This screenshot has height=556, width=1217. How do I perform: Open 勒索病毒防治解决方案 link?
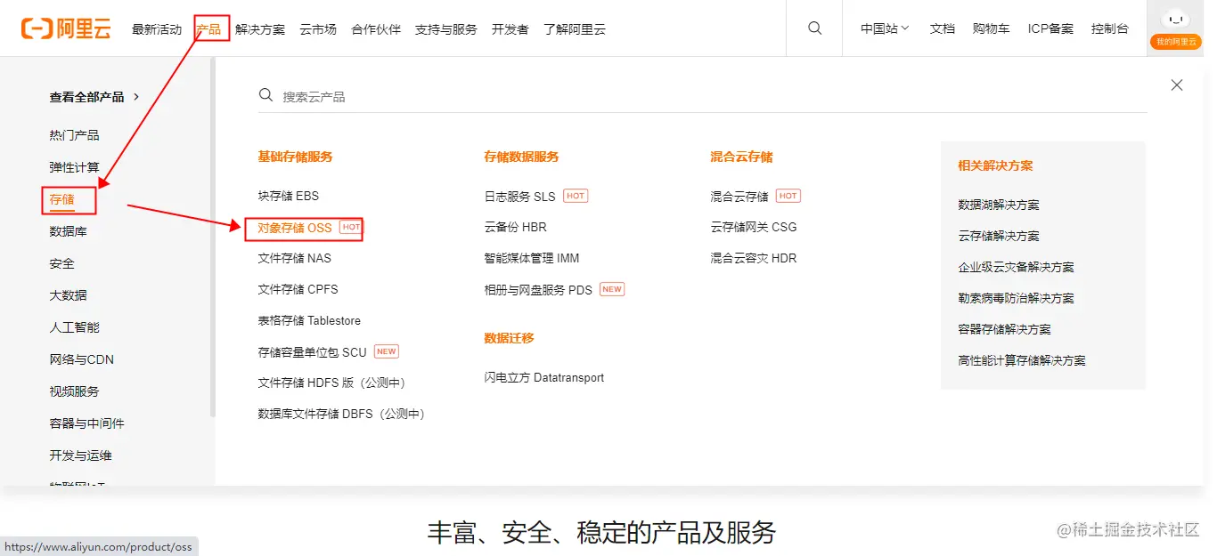coord(1017,298)
